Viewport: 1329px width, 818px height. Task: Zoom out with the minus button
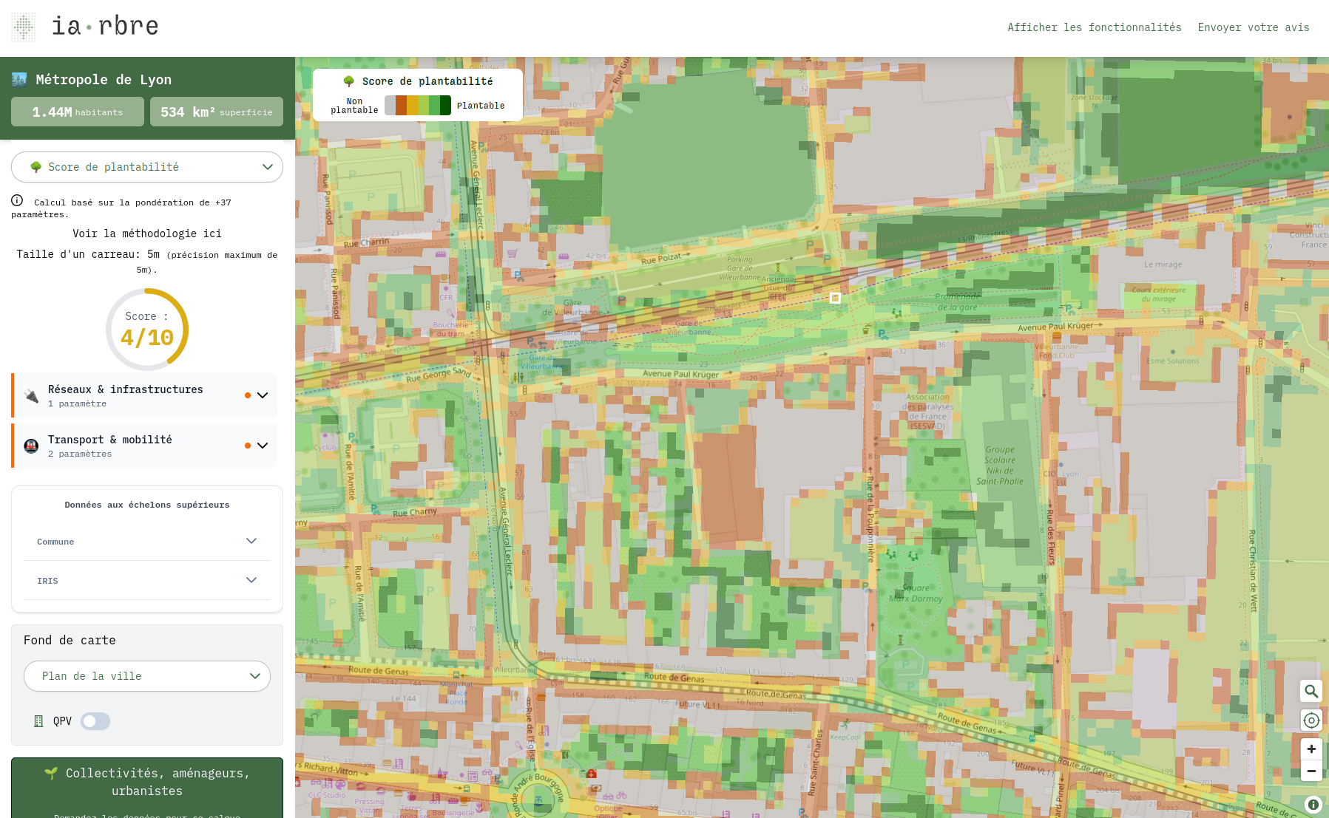[1311, 771]
